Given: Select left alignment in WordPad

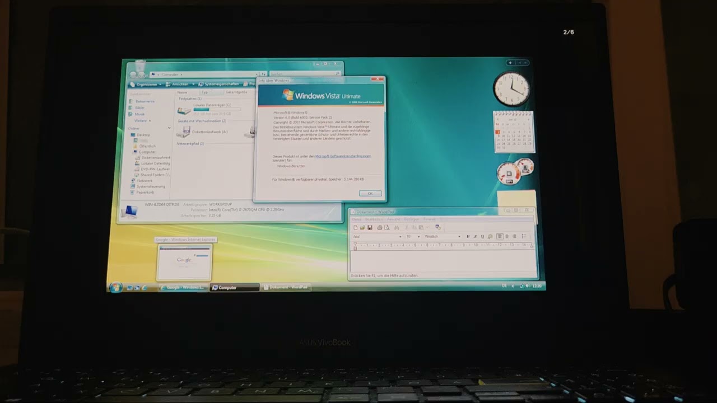Looking at the screenshot, I should (500, 236).
